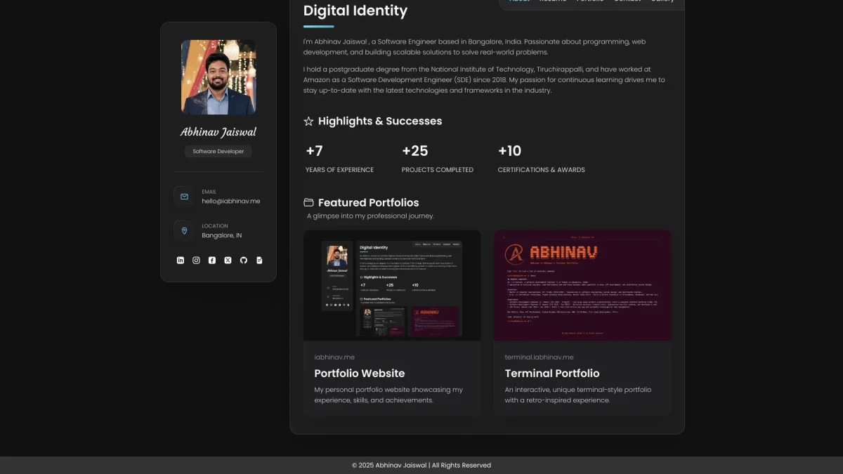Click the Software Developer badge
This screenshot has width=843, height=474.
218,151
